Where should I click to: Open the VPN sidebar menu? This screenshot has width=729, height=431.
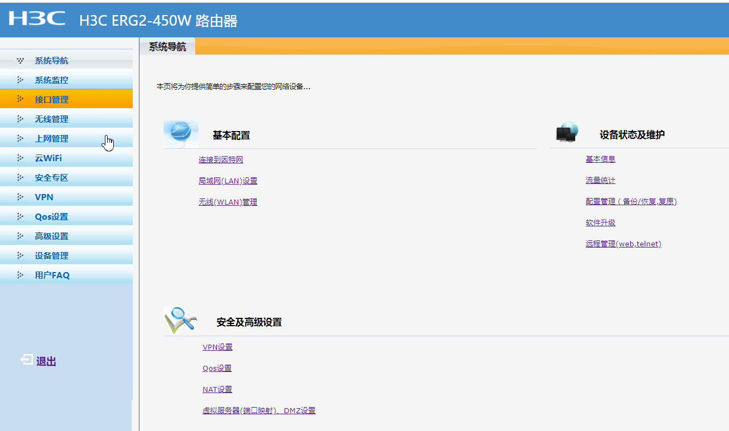click(66, 197)
